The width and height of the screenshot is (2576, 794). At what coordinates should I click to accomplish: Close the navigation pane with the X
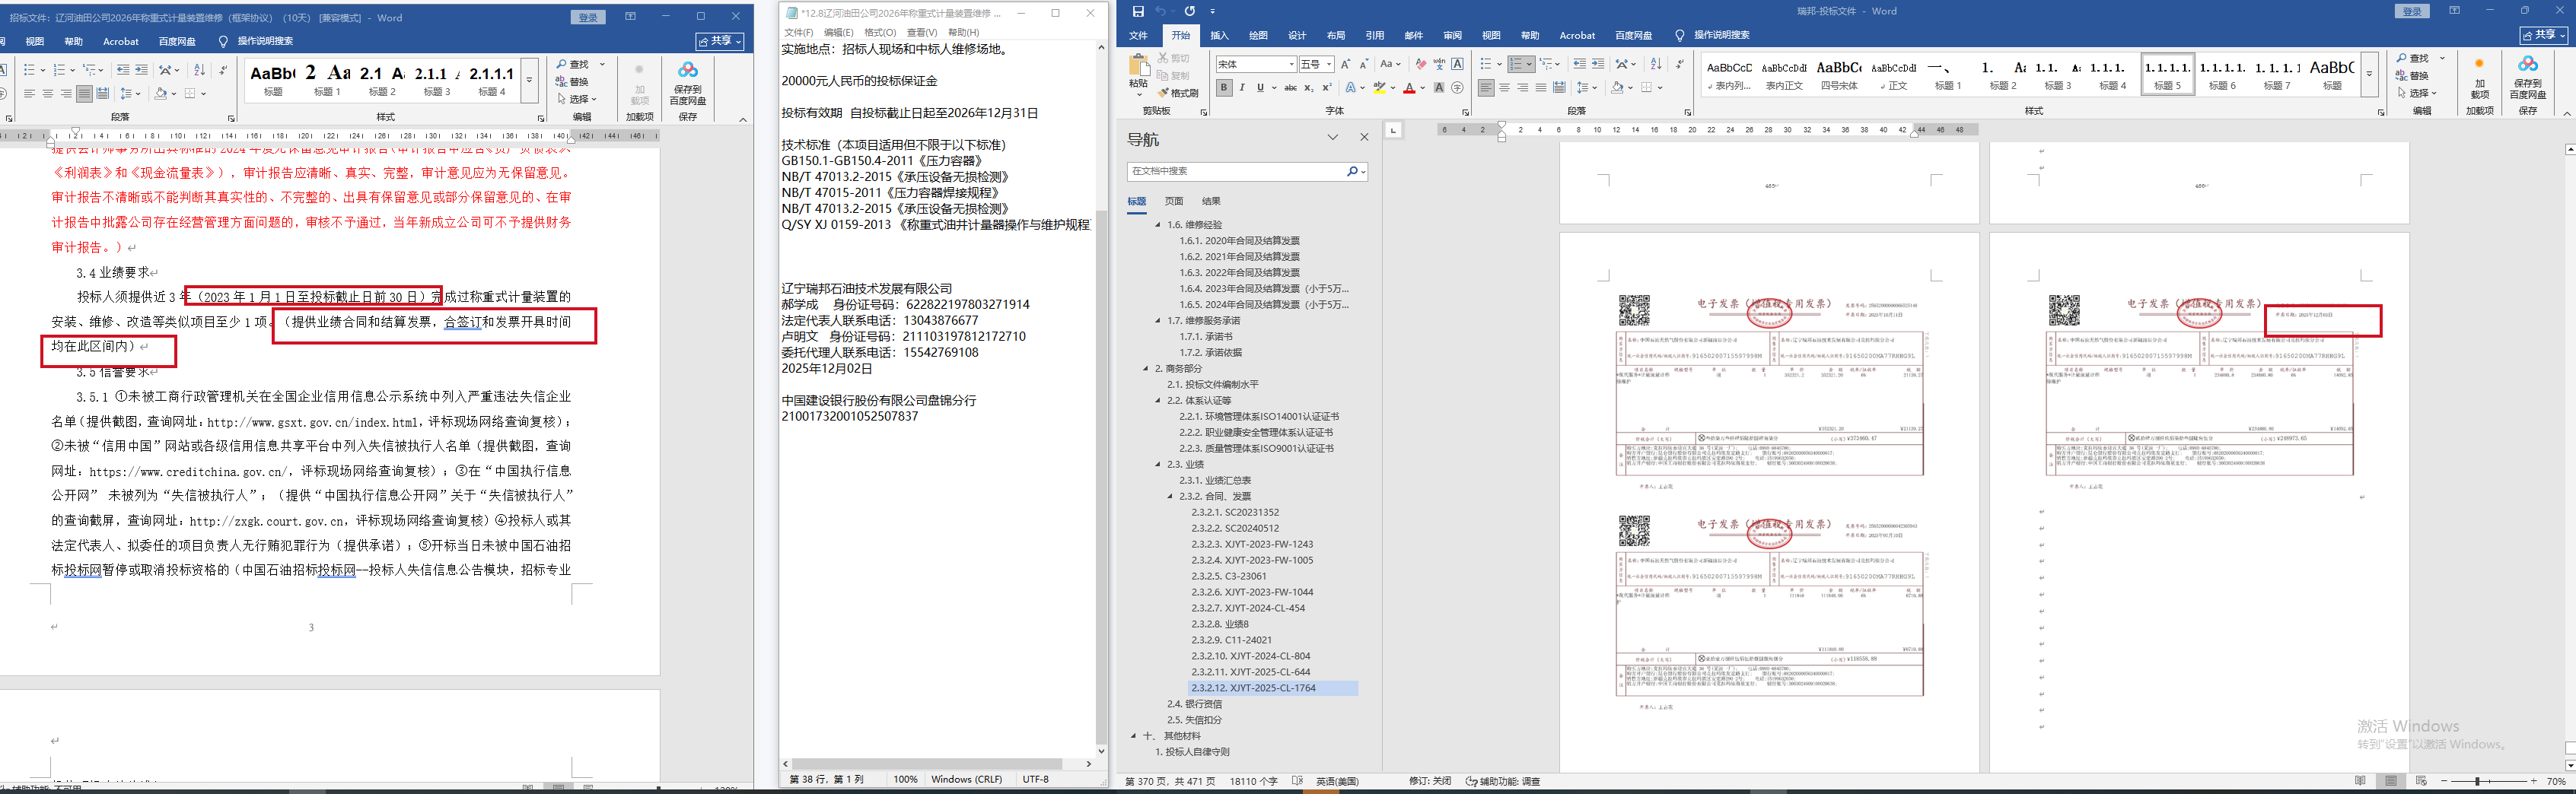1364,137
